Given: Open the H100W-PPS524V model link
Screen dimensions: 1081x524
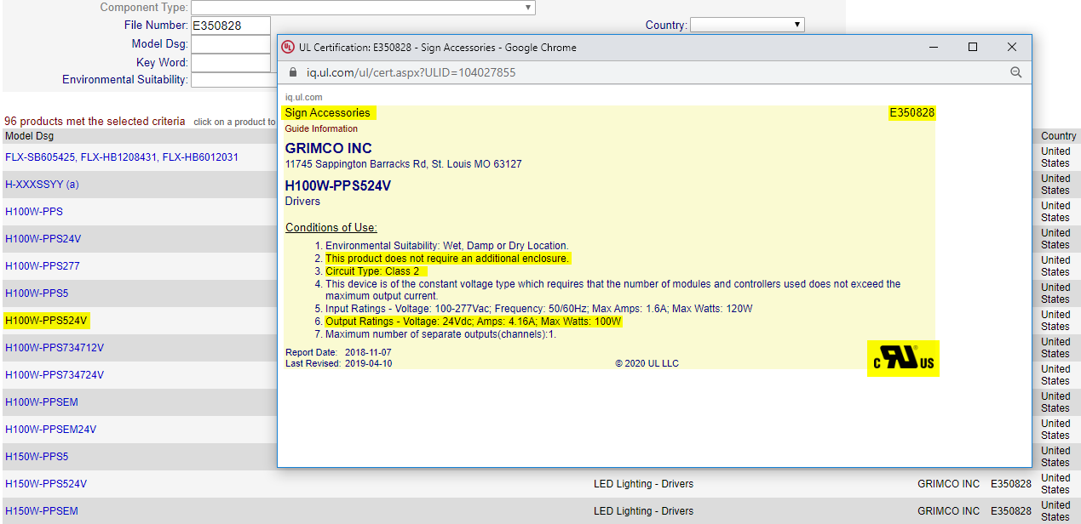Looking at the screenshot, I should [x=46, y=321].
